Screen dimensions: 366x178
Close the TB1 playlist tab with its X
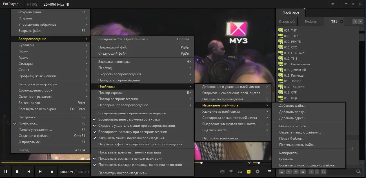[341, 21]
